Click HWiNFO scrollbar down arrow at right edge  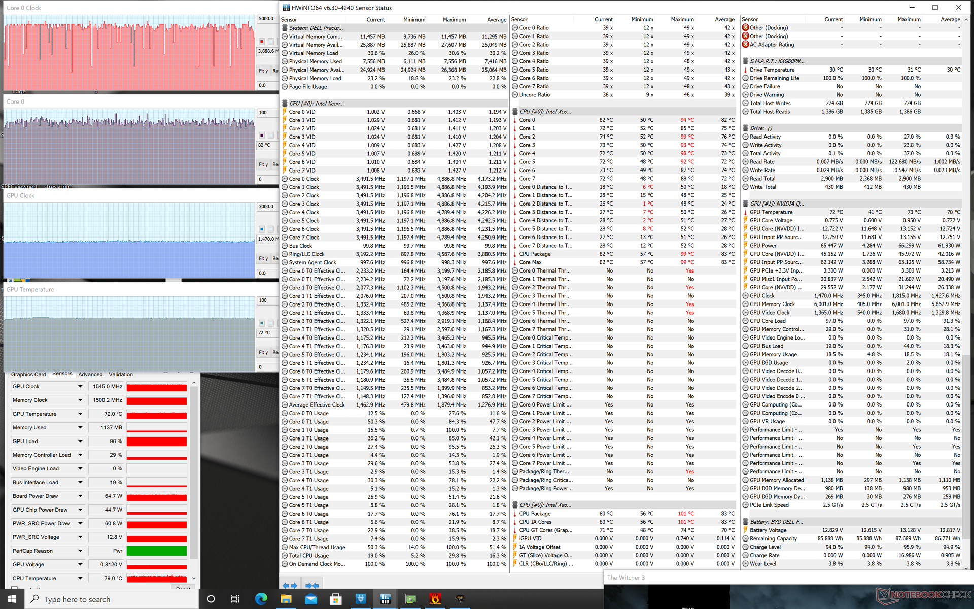[x=966, y=568]
